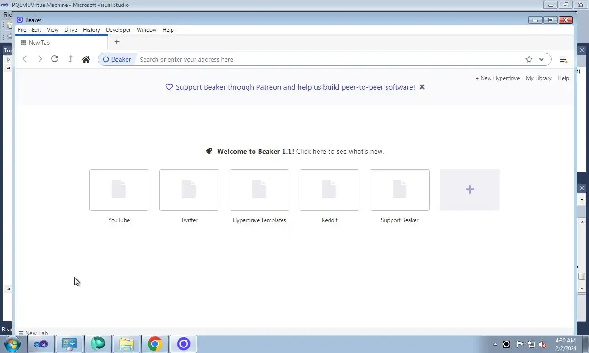Click the heart icon in Patreon banner
The image size is (589, 353).
point(169,87)
